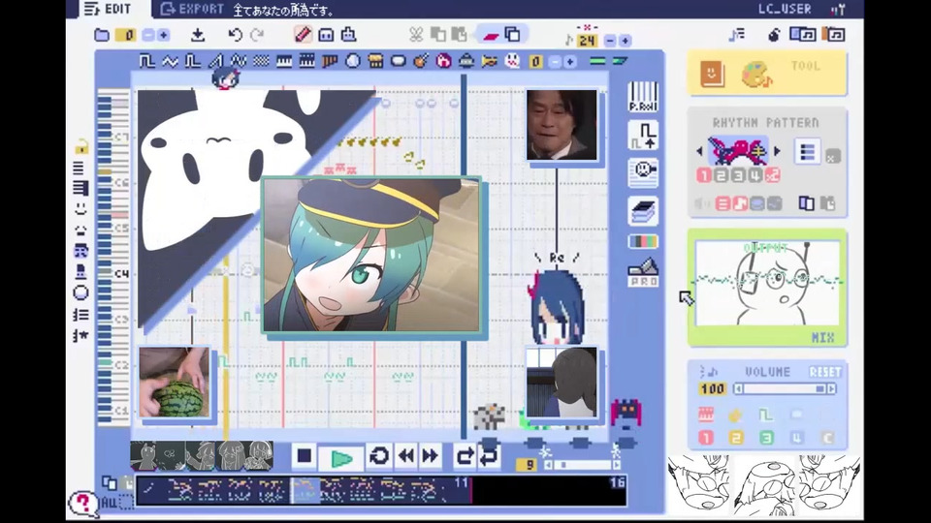Screen dimensions: 931x523
Task: Click the volume slider left arrow
Action: pyautogui.click(x=738, y=389)
